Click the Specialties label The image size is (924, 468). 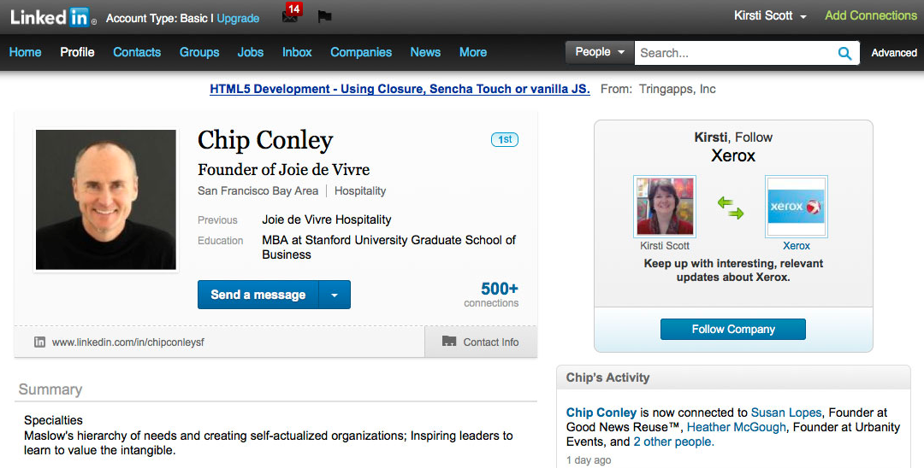point(53,420)
